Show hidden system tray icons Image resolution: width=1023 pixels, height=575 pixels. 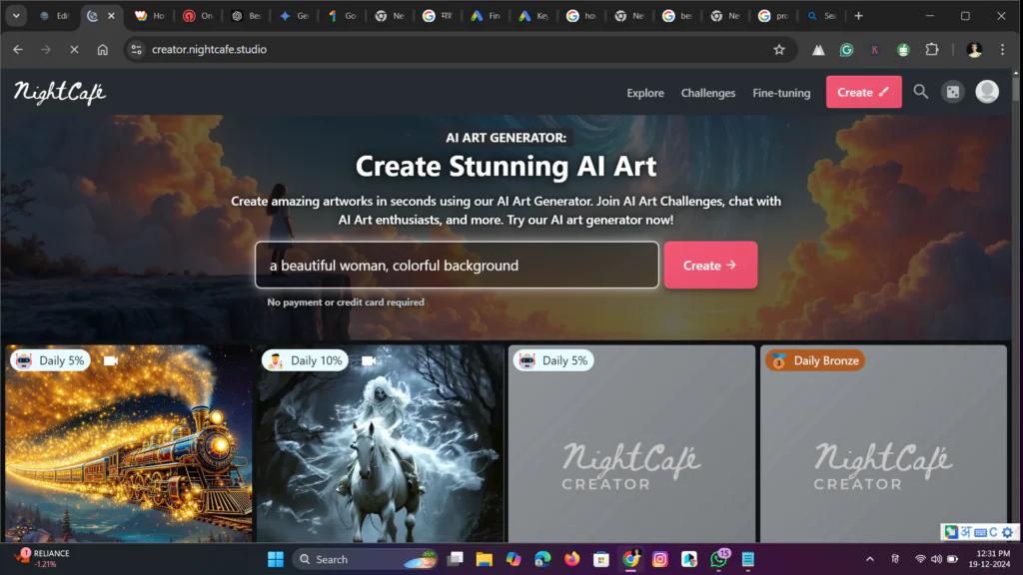[870, 559]
